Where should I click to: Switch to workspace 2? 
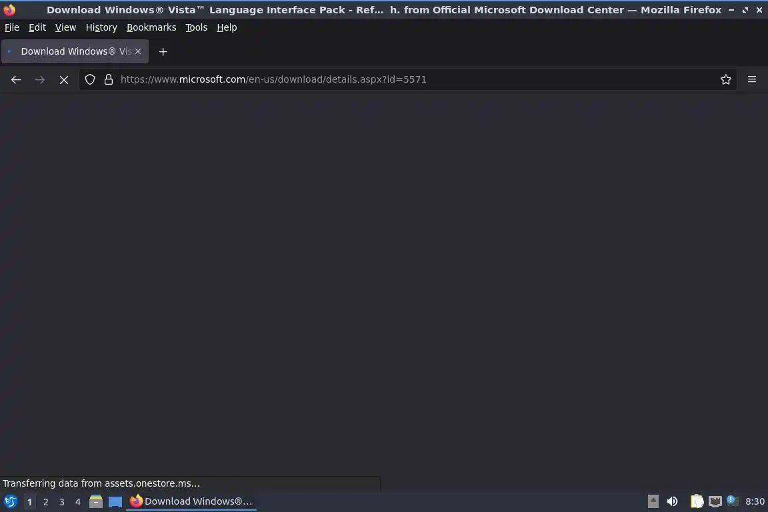click(x=45, y=502)
